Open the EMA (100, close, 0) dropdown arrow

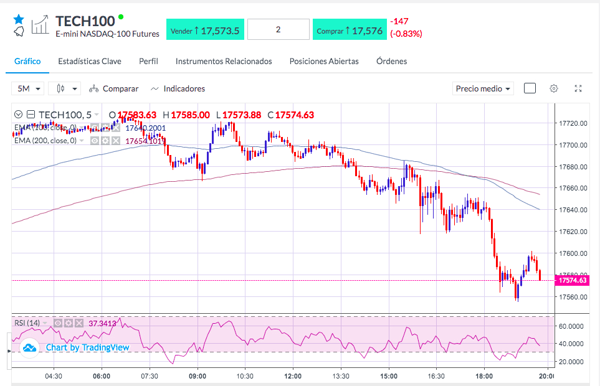[81, 128]
